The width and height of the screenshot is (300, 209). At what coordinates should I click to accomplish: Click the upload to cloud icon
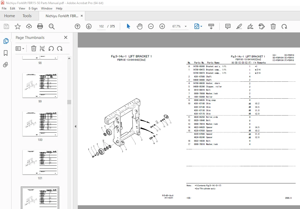(29, 26)
